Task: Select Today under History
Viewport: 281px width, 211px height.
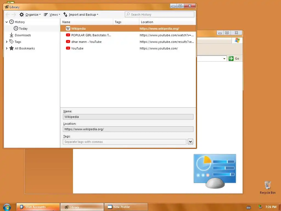Action: (23, 29)
